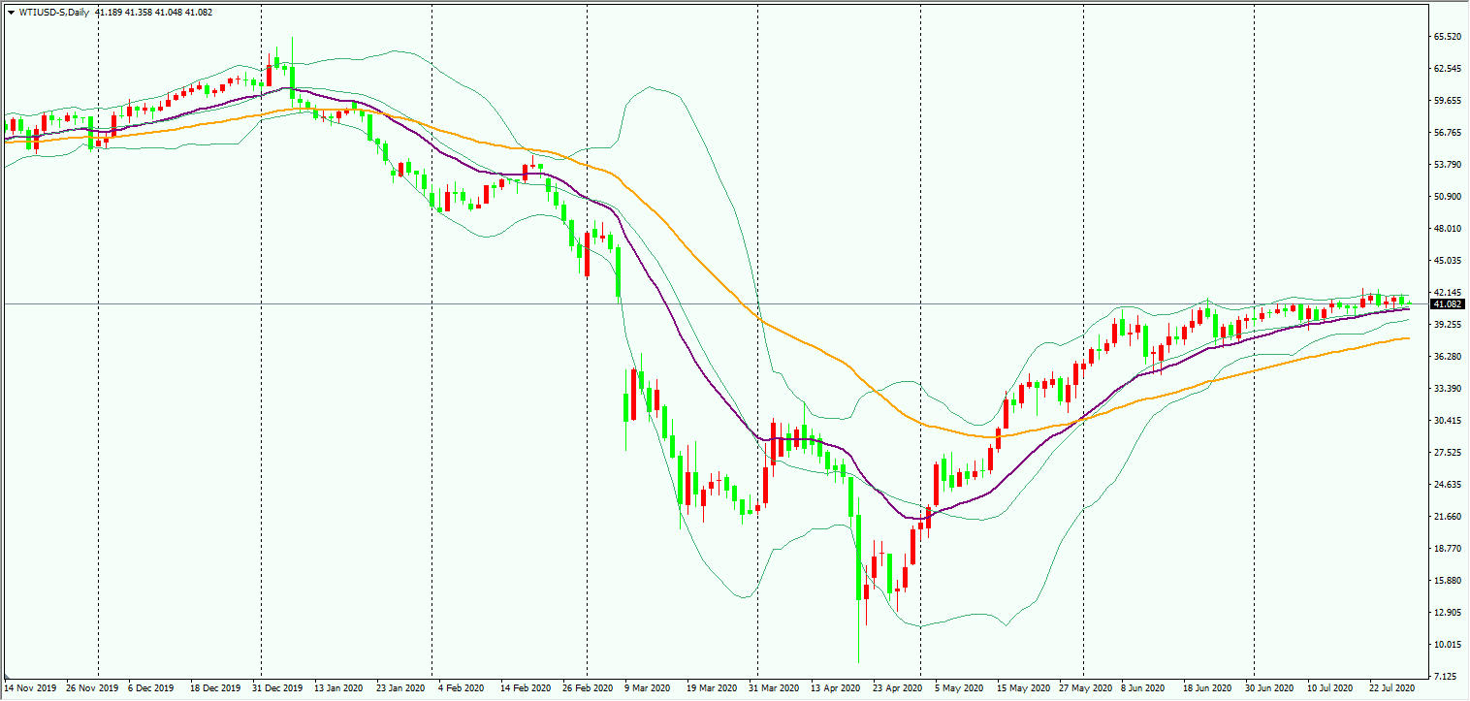
Task: Click the 13 Apr 2020 date label
Action: (834, 688)
